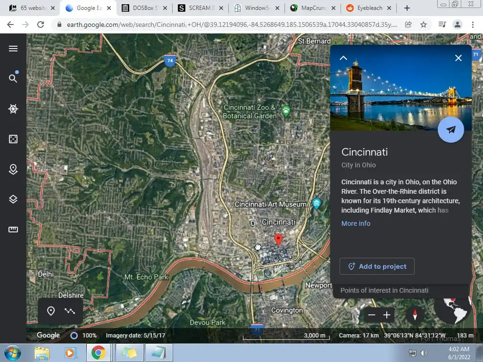
Task: Click the compass to reset north
Action: click(415, 315)
